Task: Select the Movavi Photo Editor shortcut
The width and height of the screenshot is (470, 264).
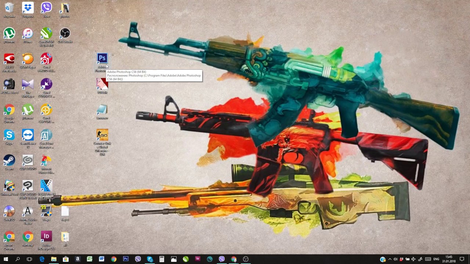Action: coord(46,164)
